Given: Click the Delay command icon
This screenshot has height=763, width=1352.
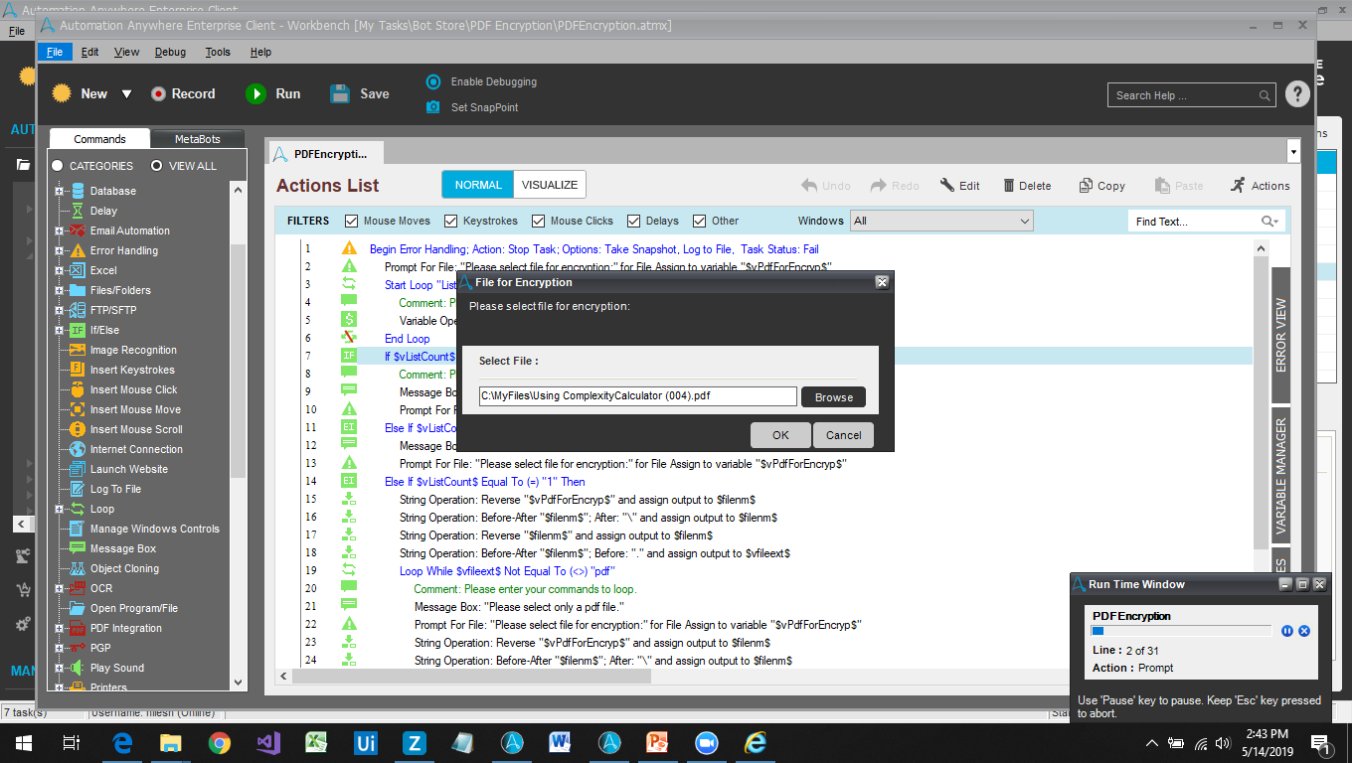Looking at the screenshot, I should point(78,211).
